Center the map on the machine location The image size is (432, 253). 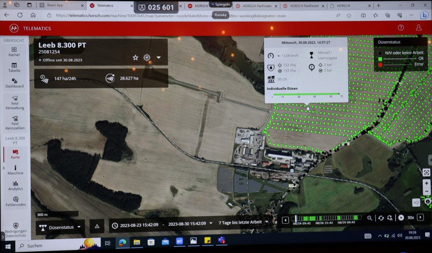pos(147,58)
